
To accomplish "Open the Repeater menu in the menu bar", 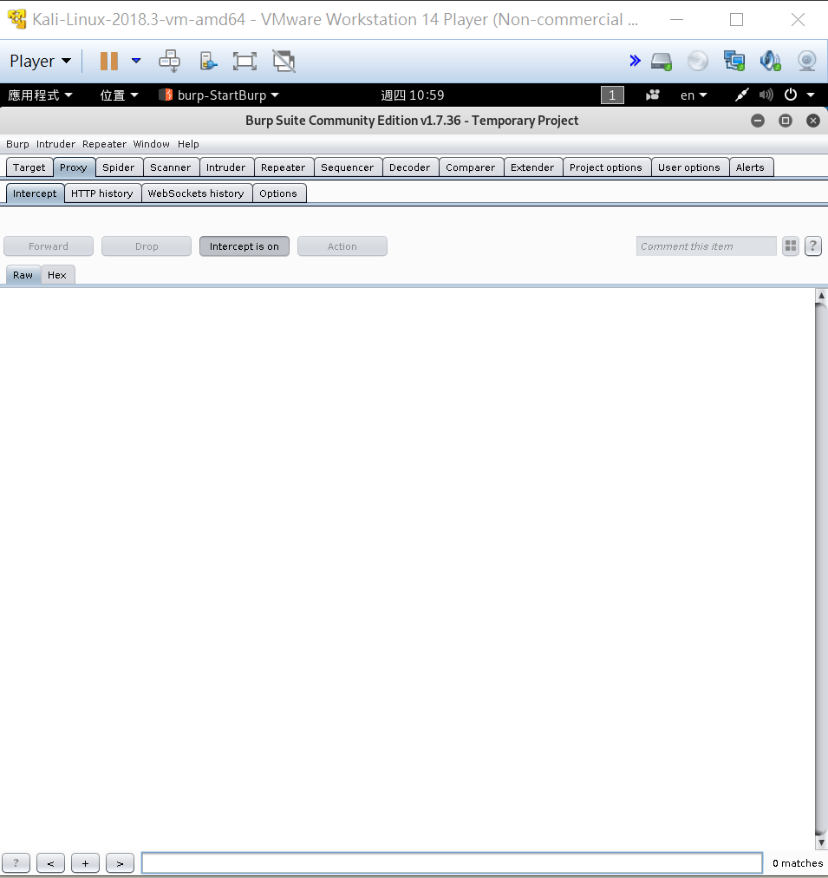I will tap(104, 144).
